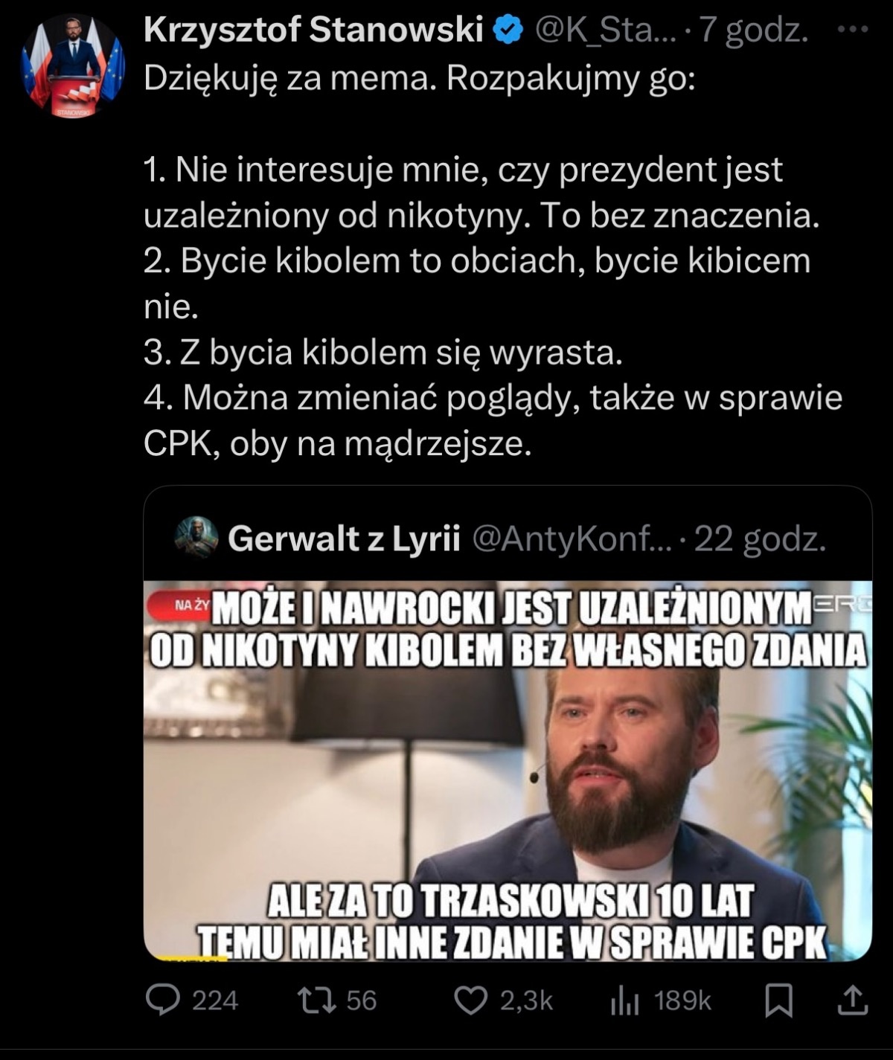
Task: Click the reply speech bubble icon
Action: coord(163,1000)
